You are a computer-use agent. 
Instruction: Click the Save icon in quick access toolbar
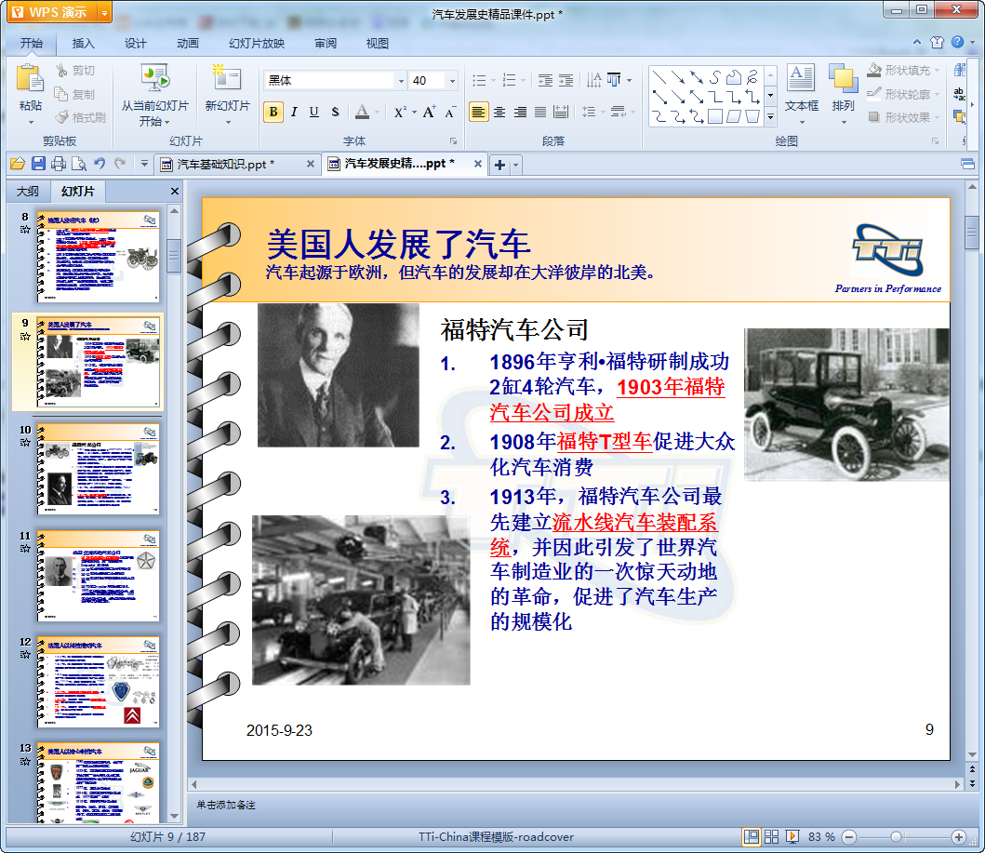38,165
